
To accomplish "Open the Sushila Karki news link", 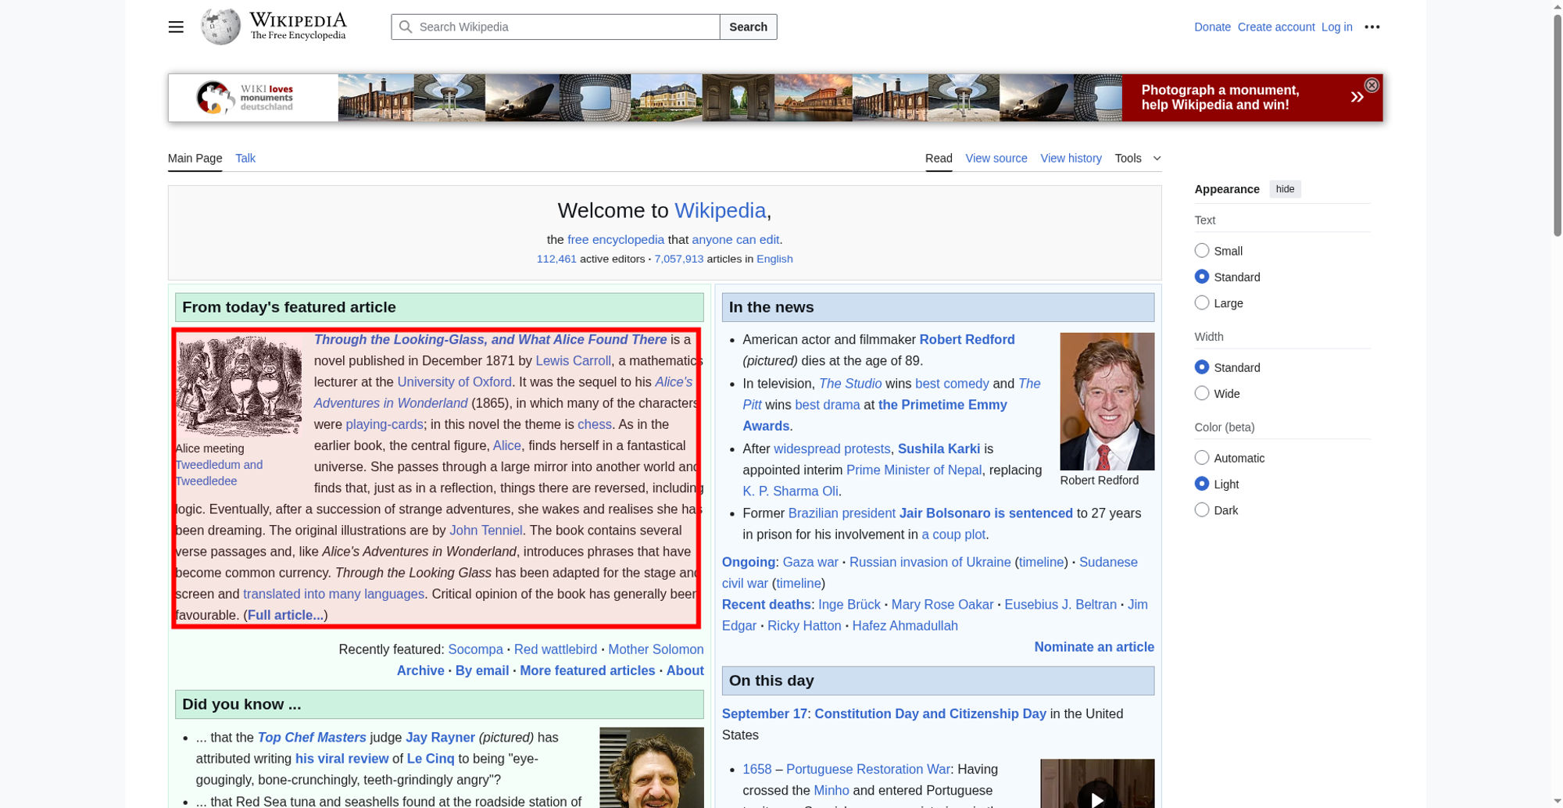I will pyautogui.click(x=939, y=449).
